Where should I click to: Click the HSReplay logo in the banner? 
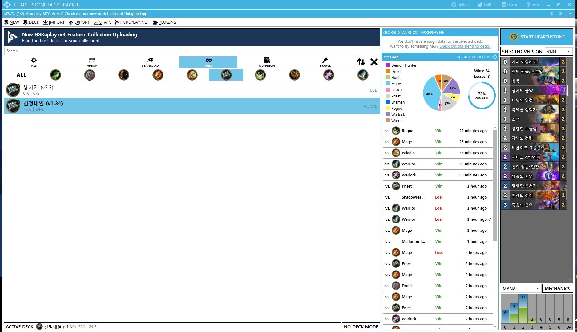(13, 37)
